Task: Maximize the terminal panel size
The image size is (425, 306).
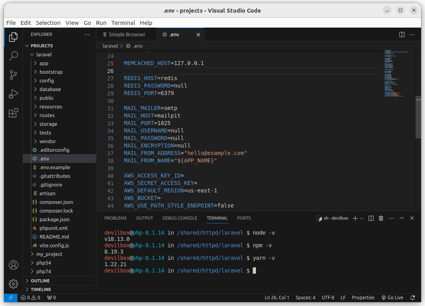Action: (402, 218)
